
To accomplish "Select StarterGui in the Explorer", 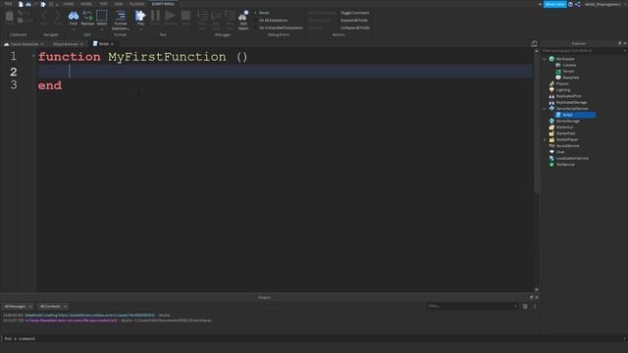I will (x=564, y=127).
